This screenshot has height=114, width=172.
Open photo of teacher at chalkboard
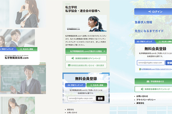(23, 78)
